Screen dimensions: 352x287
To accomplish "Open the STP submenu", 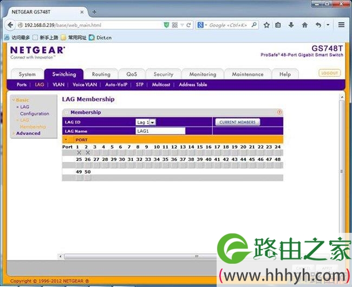I will [139, 84].
